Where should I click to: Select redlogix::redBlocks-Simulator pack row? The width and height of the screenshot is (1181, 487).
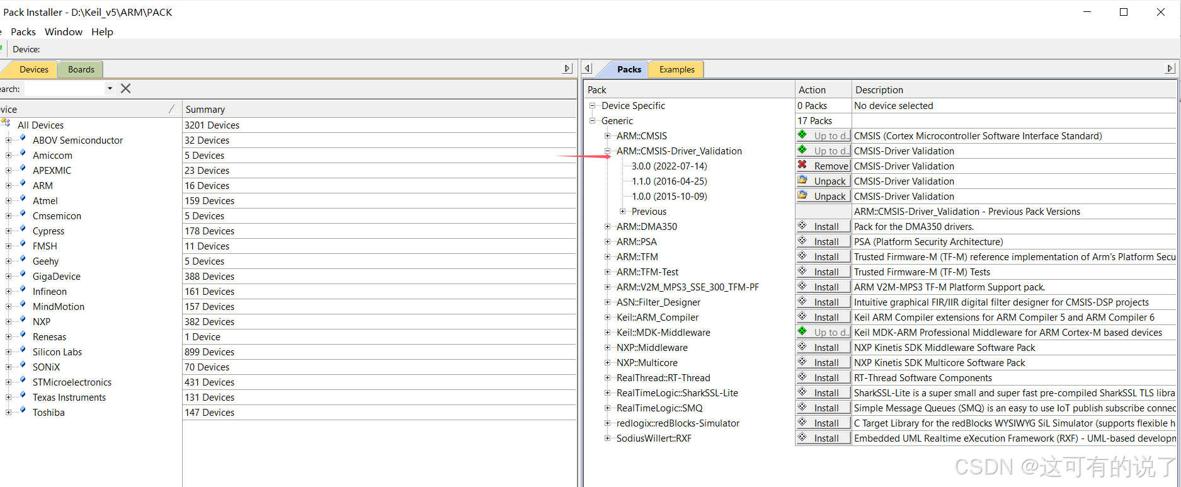pyautogui.click(x=678, y=423)
